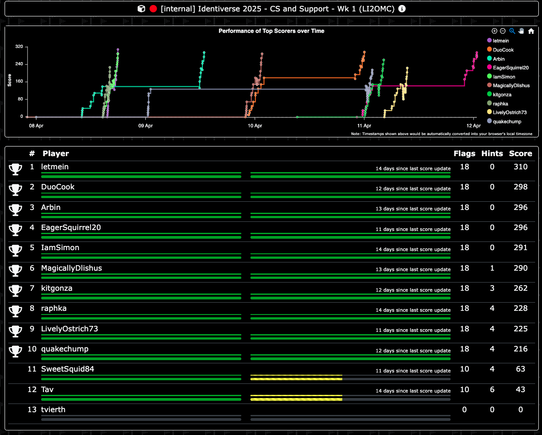The height and width of the screenshot is (435, 542).
Task: Open the info icon beside event title
Action: pos(402,9)
